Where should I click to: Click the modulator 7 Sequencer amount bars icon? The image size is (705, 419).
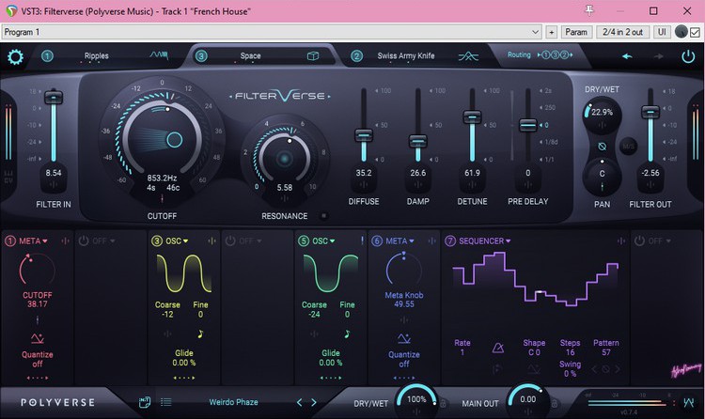[621, 241]
